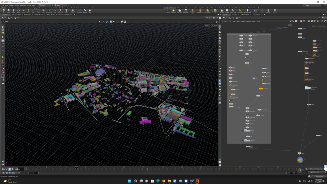Switch to the Tree View tab

tap(234, 14)
